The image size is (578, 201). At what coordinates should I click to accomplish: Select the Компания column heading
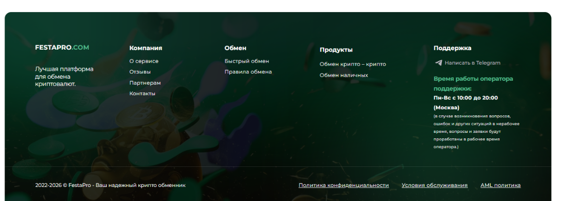click(x=146, y=48)
